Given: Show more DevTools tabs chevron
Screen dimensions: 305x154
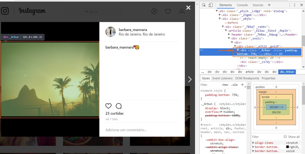Looking at the screenshot, I should [x=269, y=5].
